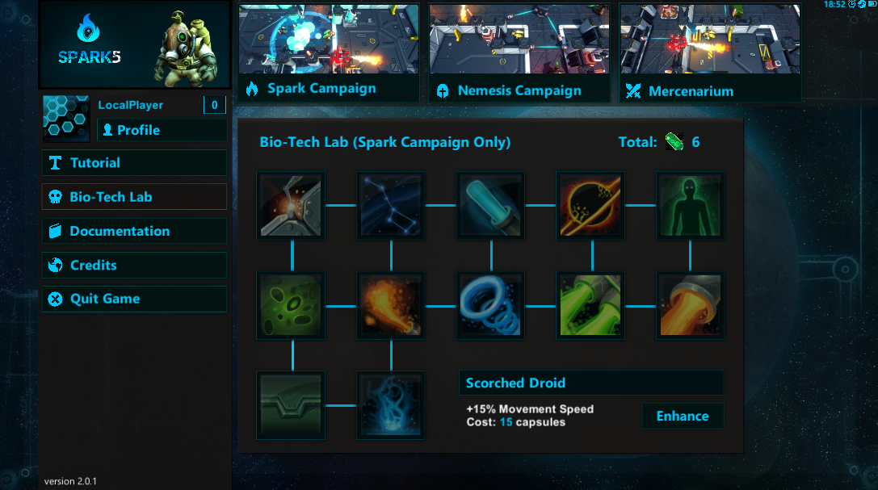Image resolution: width=878 pixels, height=490 pixels.
Task: Click the Enhance button
Action: click(x=683, y=416)
